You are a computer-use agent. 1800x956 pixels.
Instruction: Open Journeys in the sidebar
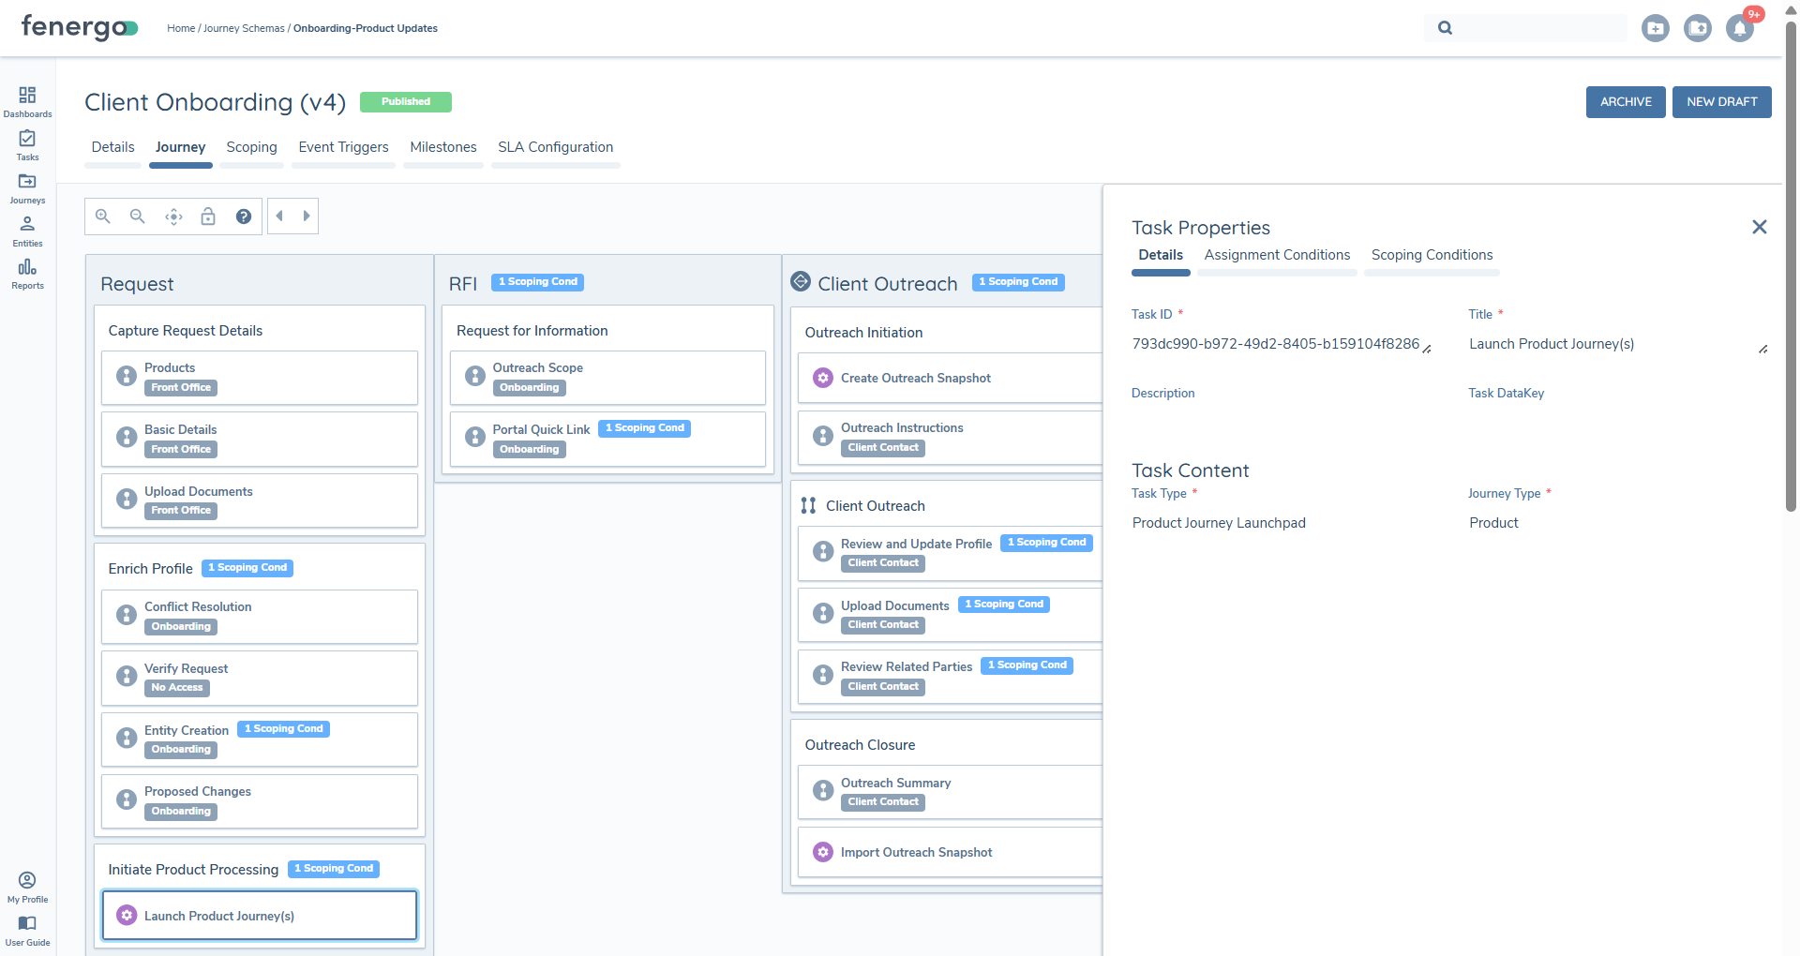pyautogui.click(x=27, y=187)
